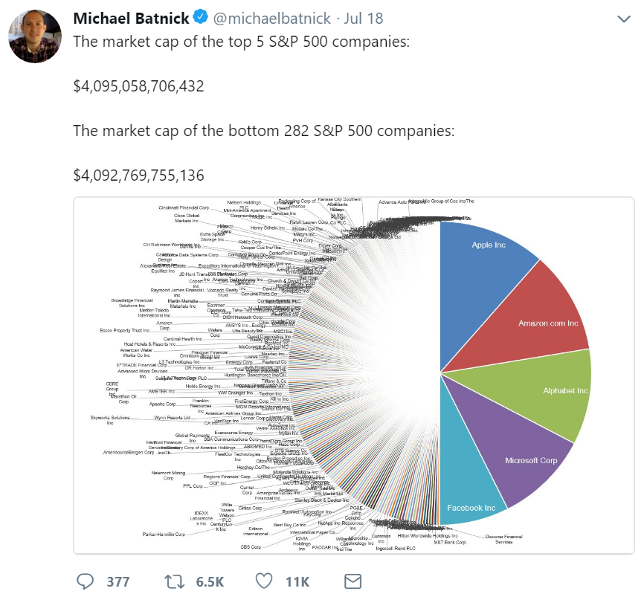Viewport: 644px width, 597px height.
Task: Open Michael Batnick's profile avatar
Action: (x=35, y=37)
